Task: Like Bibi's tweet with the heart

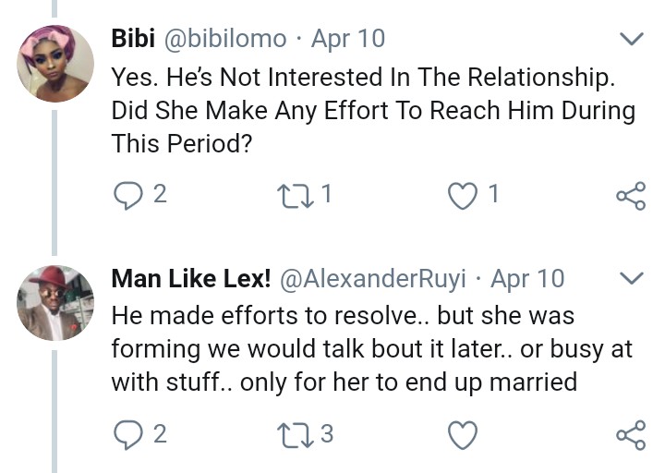Action: [x=461, y=195]
